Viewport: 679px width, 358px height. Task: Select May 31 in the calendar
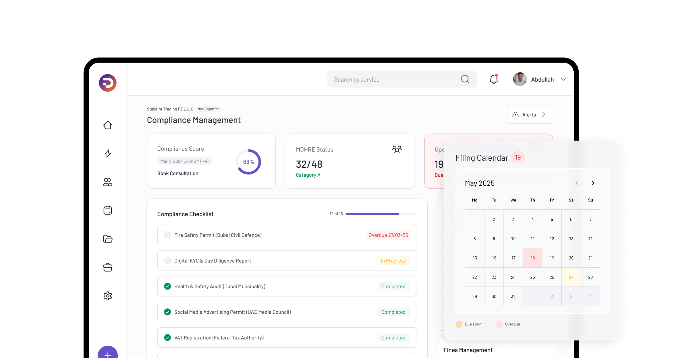(x=513, y=297)
